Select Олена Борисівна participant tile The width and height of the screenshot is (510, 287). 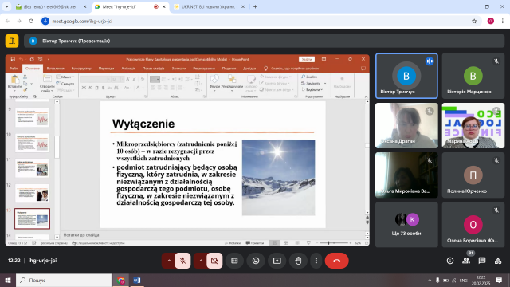pyautogui.click(x=473, y=225)
